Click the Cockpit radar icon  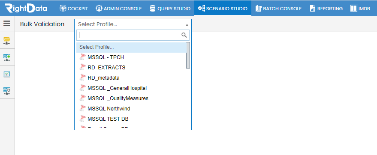point(63,9)
